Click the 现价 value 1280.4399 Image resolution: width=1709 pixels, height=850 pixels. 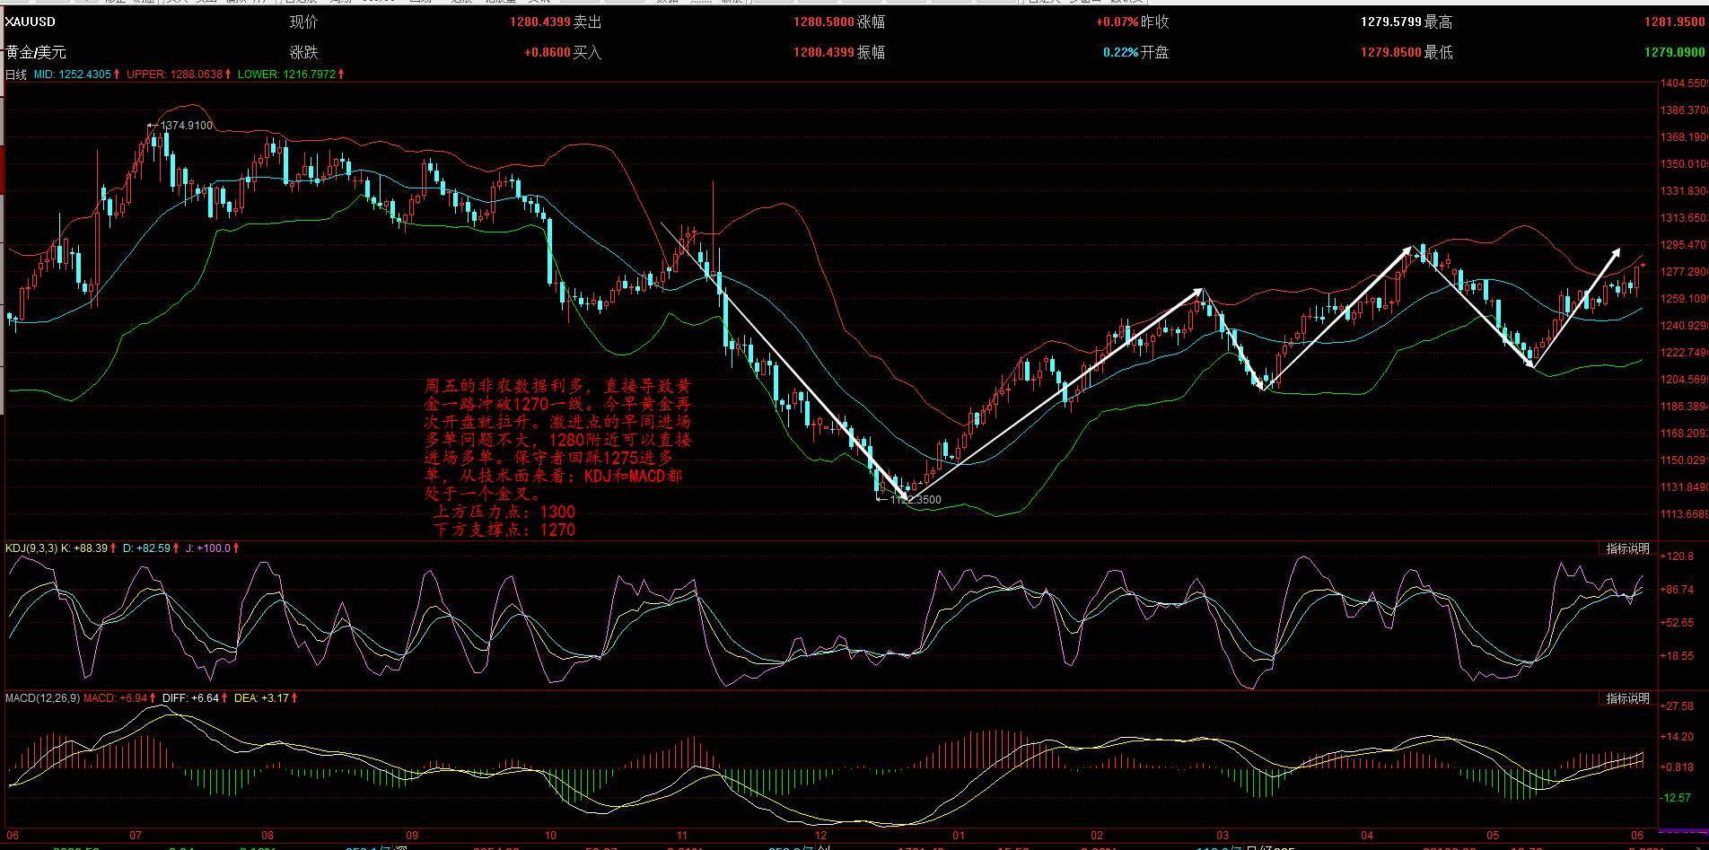pos(539,22)
